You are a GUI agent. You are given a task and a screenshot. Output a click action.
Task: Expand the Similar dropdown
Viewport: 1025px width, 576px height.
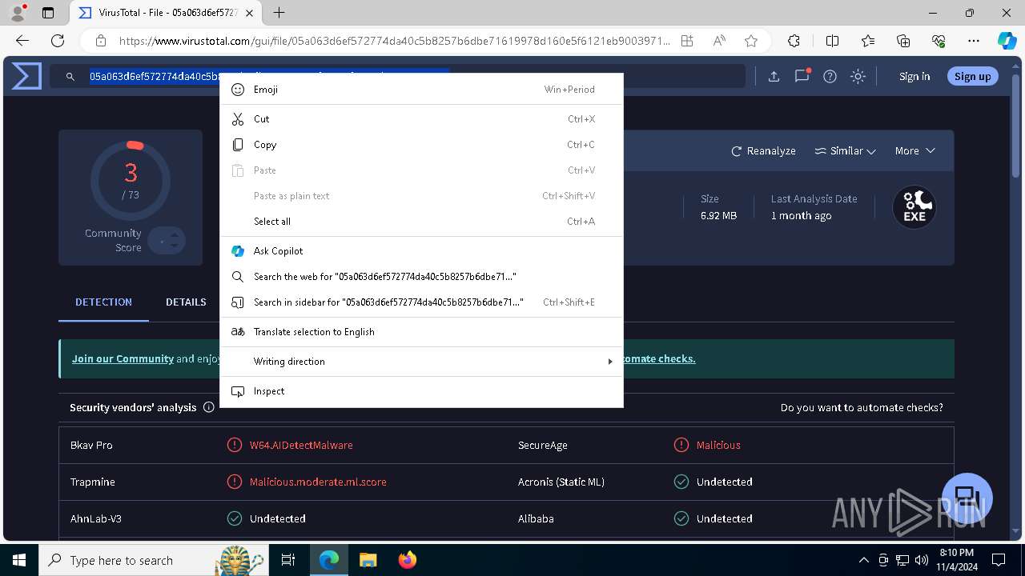click(845, 150)
